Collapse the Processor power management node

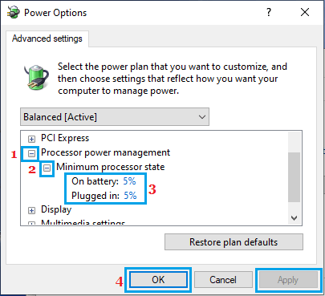(31, 153)
